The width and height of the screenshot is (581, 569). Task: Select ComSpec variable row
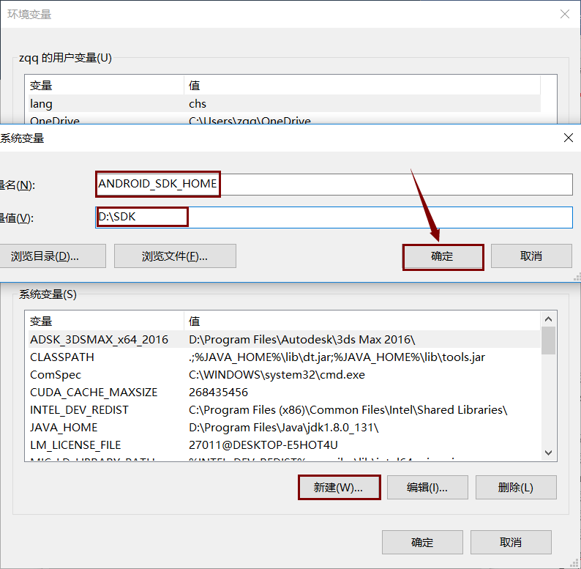[x=284, y=375]
